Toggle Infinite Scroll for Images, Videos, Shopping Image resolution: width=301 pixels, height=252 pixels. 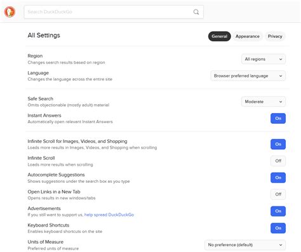pos(278,144)
